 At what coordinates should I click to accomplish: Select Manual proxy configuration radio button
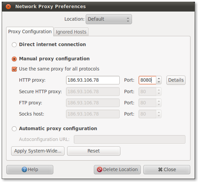(x=14, y=59)
